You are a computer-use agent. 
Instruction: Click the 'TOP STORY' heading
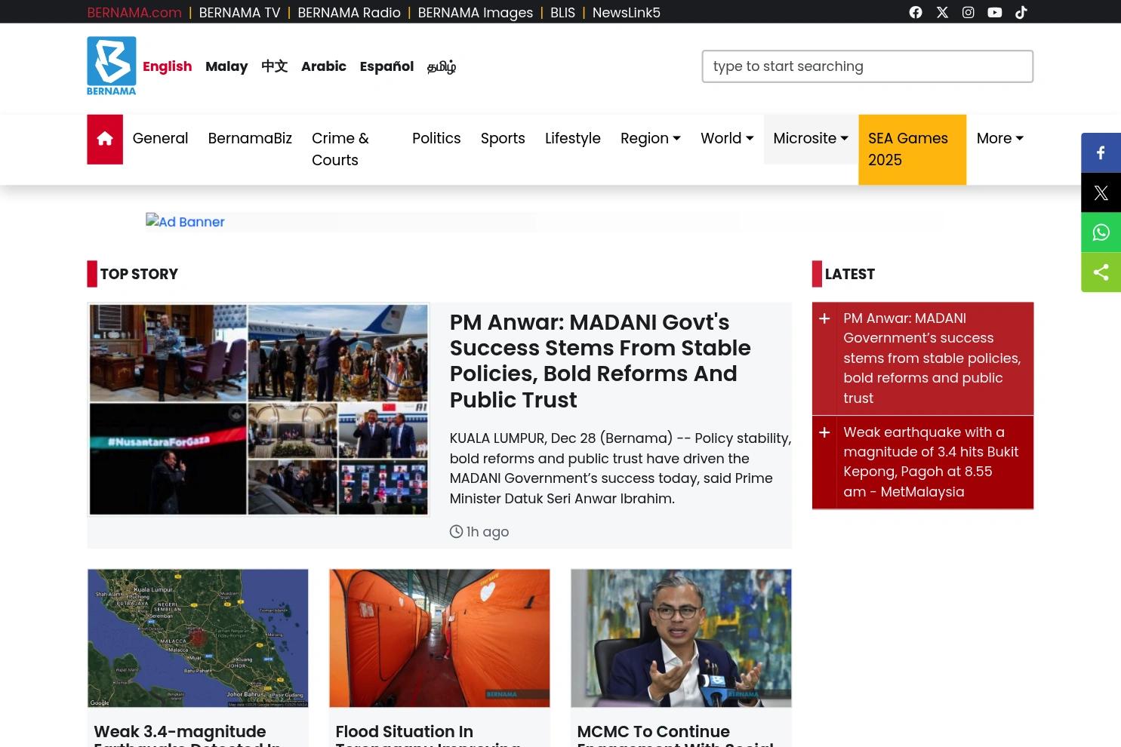click(139, 274)
